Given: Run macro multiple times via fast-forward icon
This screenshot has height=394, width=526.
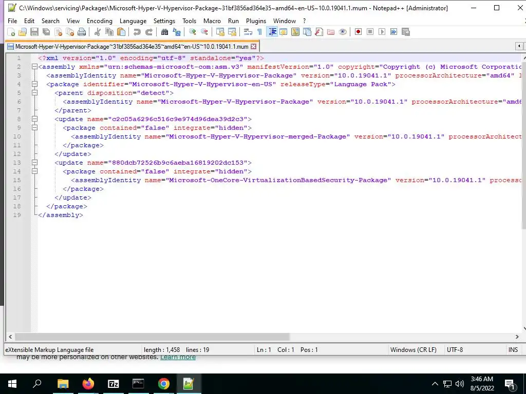Looking at the screenshot, I should point(393,32).
